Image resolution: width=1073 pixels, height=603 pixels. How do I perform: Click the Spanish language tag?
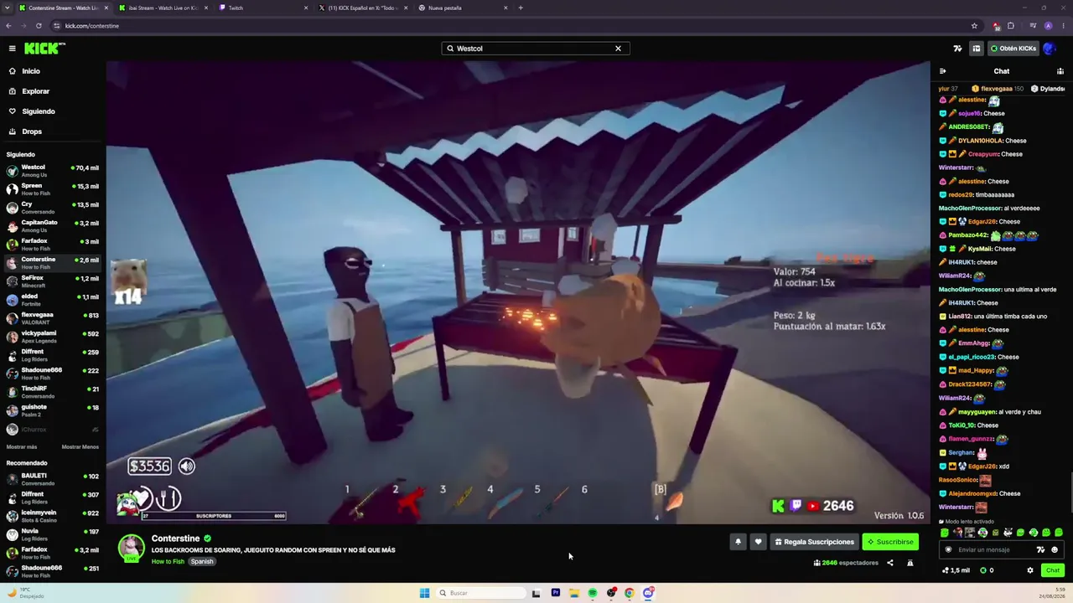click(x=202, y=562)
